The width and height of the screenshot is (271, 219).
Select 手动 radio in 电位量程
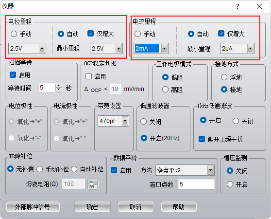tap(14, 34)
